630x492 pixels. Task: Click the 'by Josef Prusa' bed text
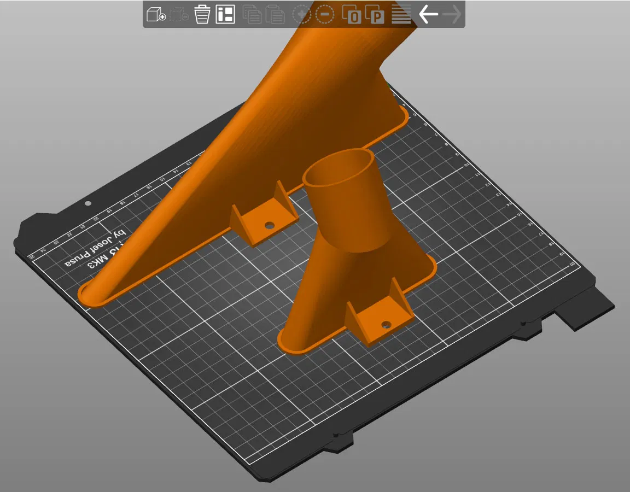click(x=95, y=248)
